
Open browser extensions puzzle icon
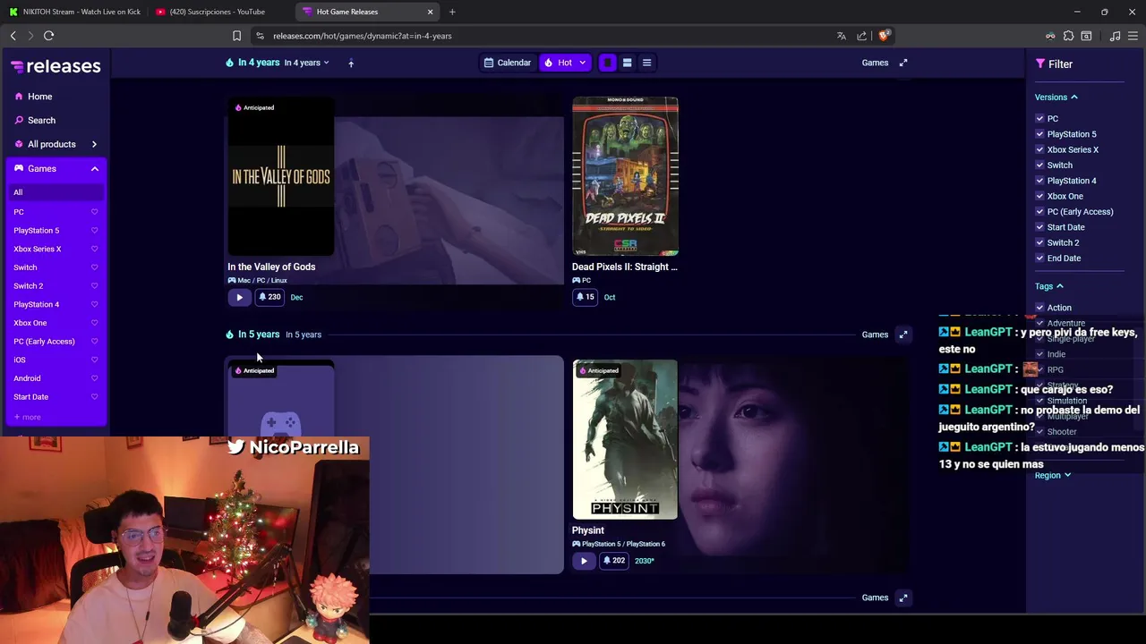point(1068,36)
